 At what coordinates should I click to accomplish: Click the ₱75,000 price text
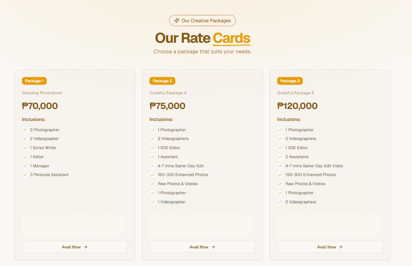coord(167,106)
